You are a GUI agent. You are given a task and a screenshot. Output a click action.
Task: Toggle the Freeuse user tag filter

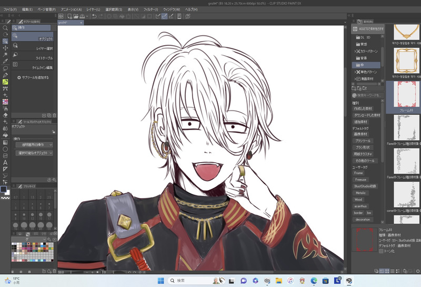click(x=360, y=180)
